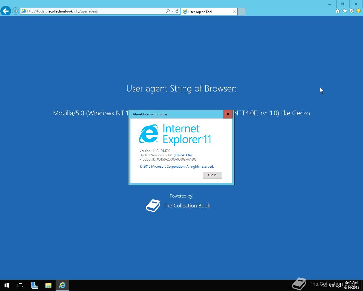Click the Product ID text line
Viewport: 363px width, 291px height.
[168, 159]
